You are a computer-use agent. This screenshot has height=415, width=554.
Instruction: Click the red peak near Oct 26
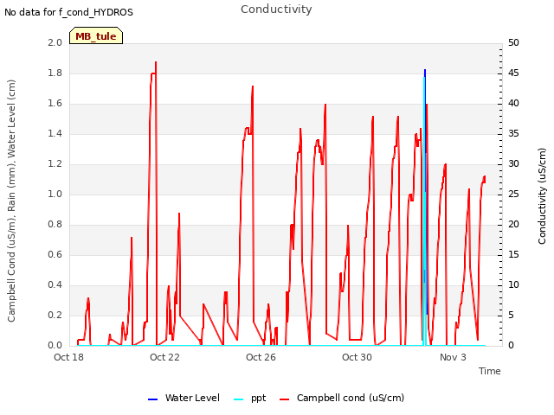pos(253,86)
